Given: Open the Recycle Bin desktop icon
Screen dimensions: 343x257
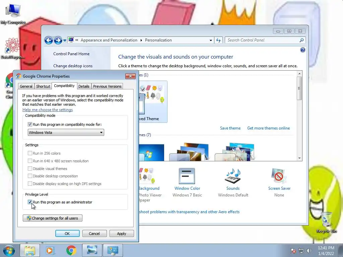Looking at the screenshot, I should (326, 223).
